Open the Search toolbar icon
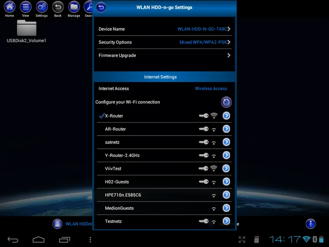 coord(88,9)
